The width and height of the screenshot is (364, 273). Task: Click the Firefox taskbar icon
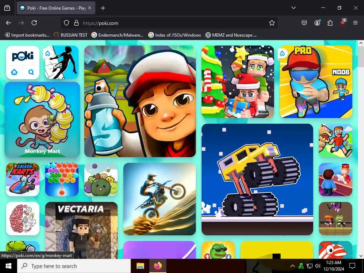coord(158,266)
